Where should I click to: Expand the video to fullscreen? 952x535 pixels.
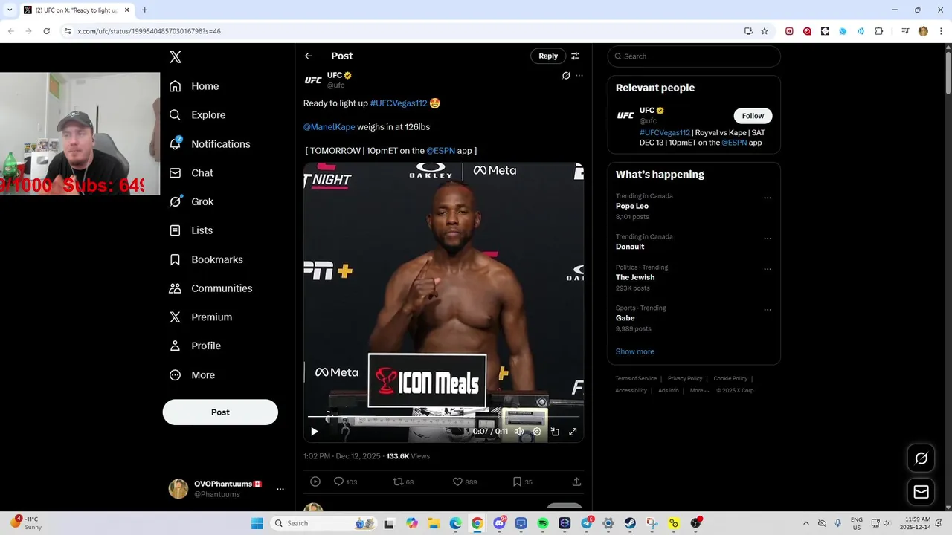[x=573, y=432]
